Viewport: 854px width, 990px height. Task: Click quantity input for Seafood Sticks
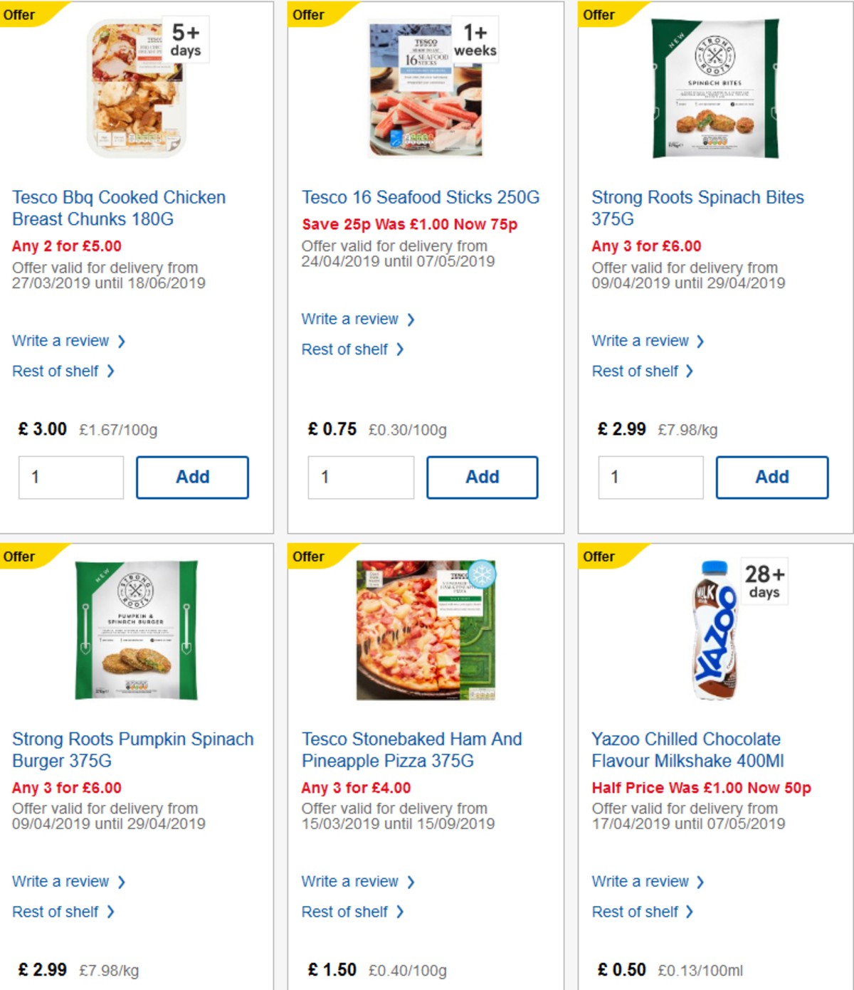[x=360, y=477]
